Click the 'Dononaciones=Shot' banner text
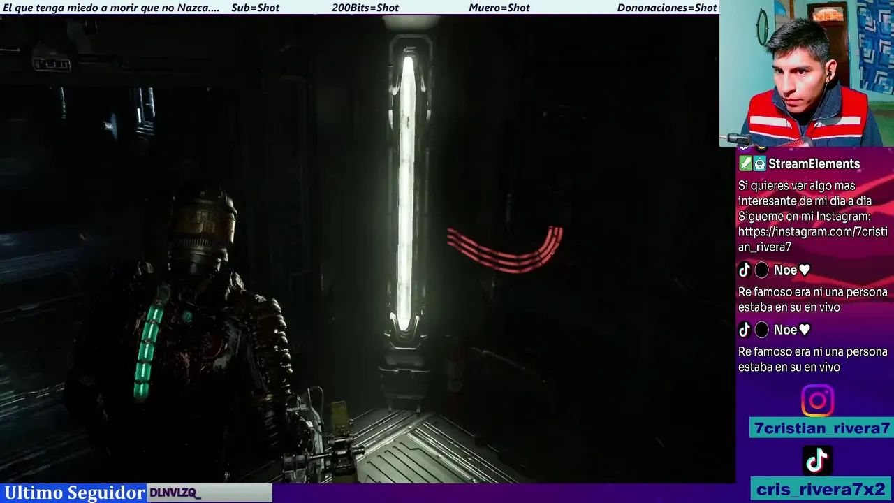This screenshot has width=894, height=503. coord(667,8)
